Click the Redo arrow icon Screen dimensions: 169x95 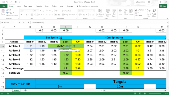tap(11, 2)
